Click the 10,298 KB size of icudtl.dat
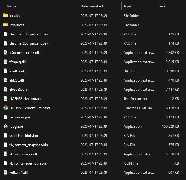The height and width of the screenshot is (180, 186). click(x=171, y=71)
